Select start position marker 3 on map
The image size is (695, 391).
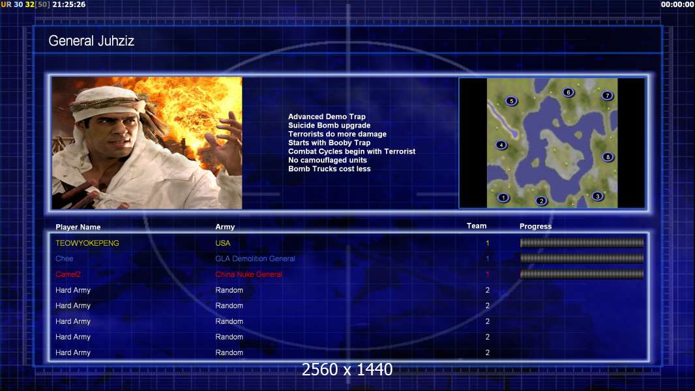pos(597,196)
